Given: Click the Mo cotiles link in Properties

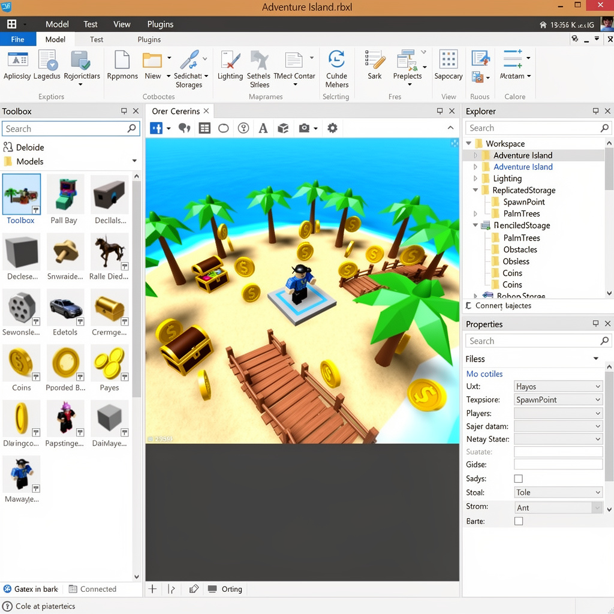Looking at the screenshot, I should pyautogui.click(x=484, y=374).
